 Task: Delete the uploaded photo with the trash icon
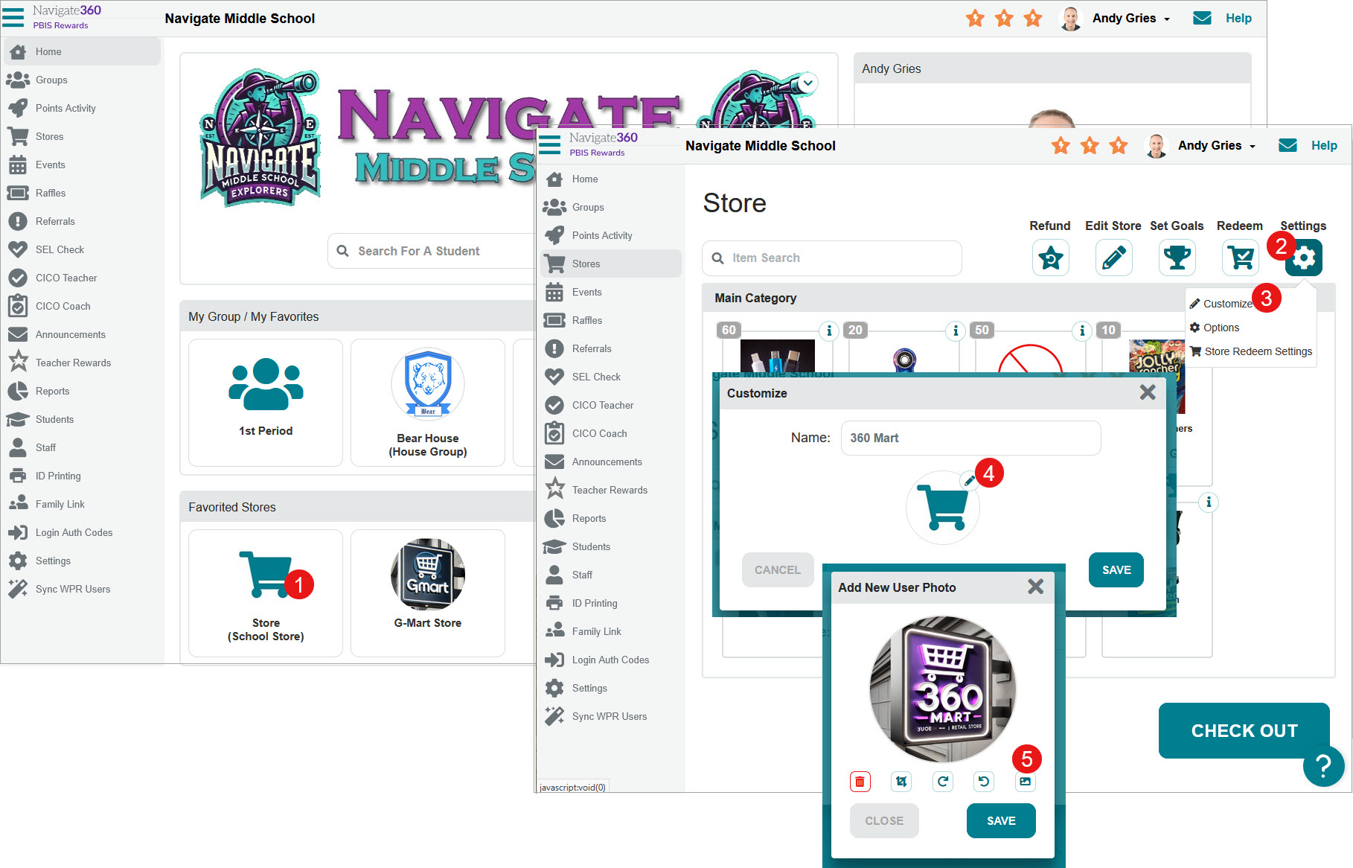860,782
